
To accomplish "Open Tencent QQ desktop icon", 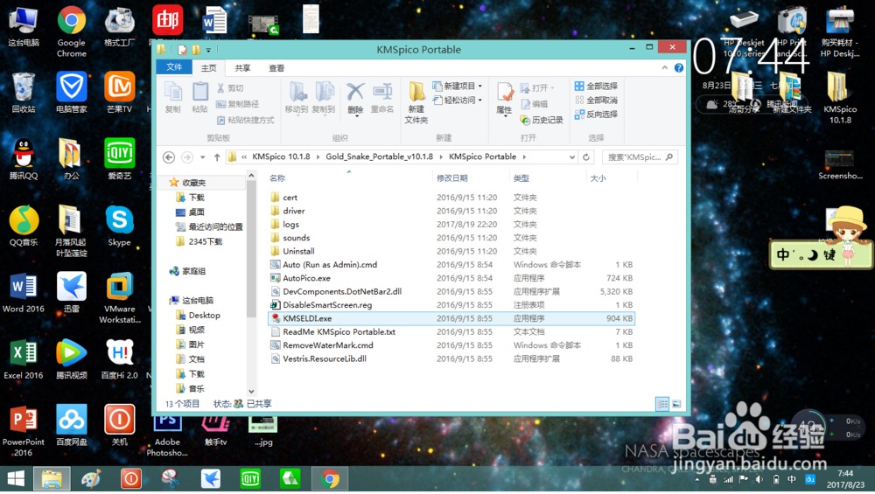I will (24, 159).
